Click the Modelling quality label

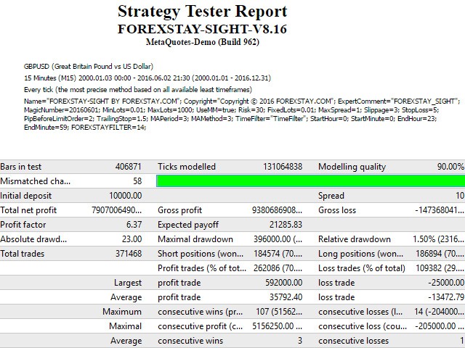point(352,167)
